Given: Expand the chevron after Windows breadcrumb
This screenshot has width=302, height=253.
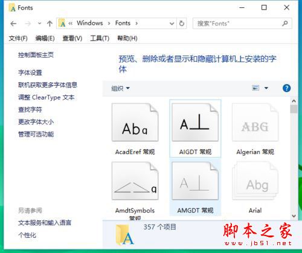Looking at the screenshot, I should coord(109,24).
